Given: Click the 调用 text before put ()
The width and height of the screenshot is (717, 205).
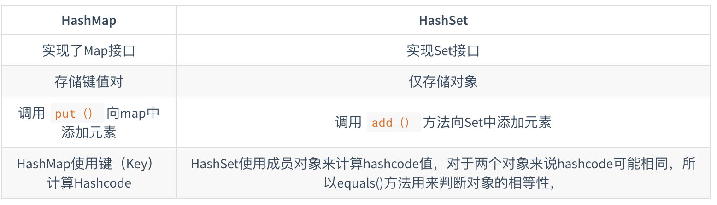Looking at the screenshot, I should (x=31, y=113).
